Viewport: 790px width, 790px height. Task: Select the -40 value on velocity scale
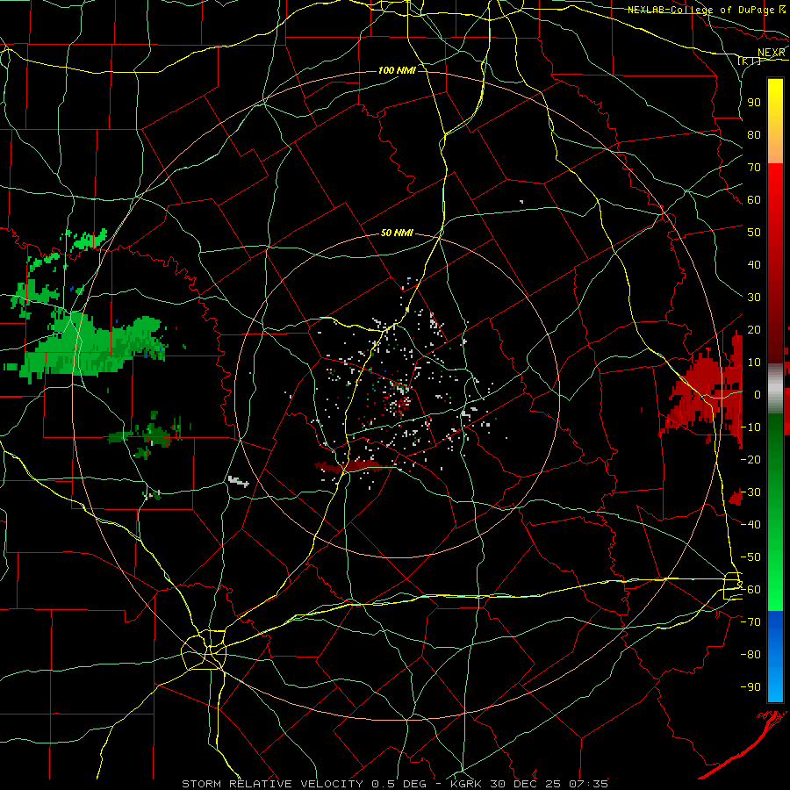750,525
